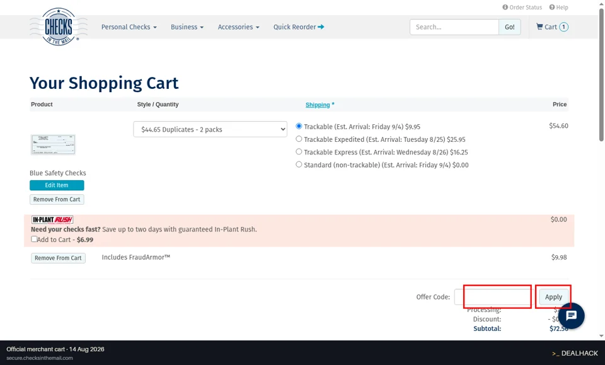
Task: Open the Duplicates 2 packs quantity dropdown
Action: click(210, 129)
